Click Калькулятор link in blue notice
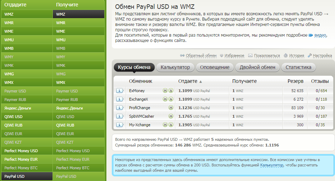Viewport: 335px width, 181px height. point(272,165)
